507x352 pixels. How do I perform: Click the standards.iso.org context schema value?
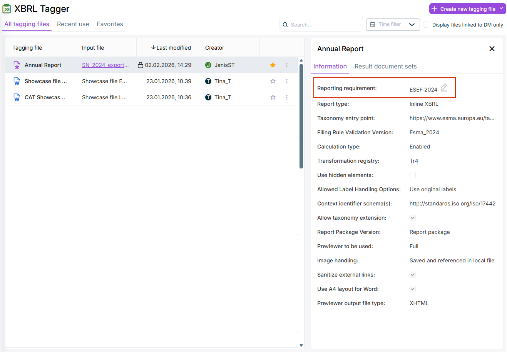pos(453,204)
